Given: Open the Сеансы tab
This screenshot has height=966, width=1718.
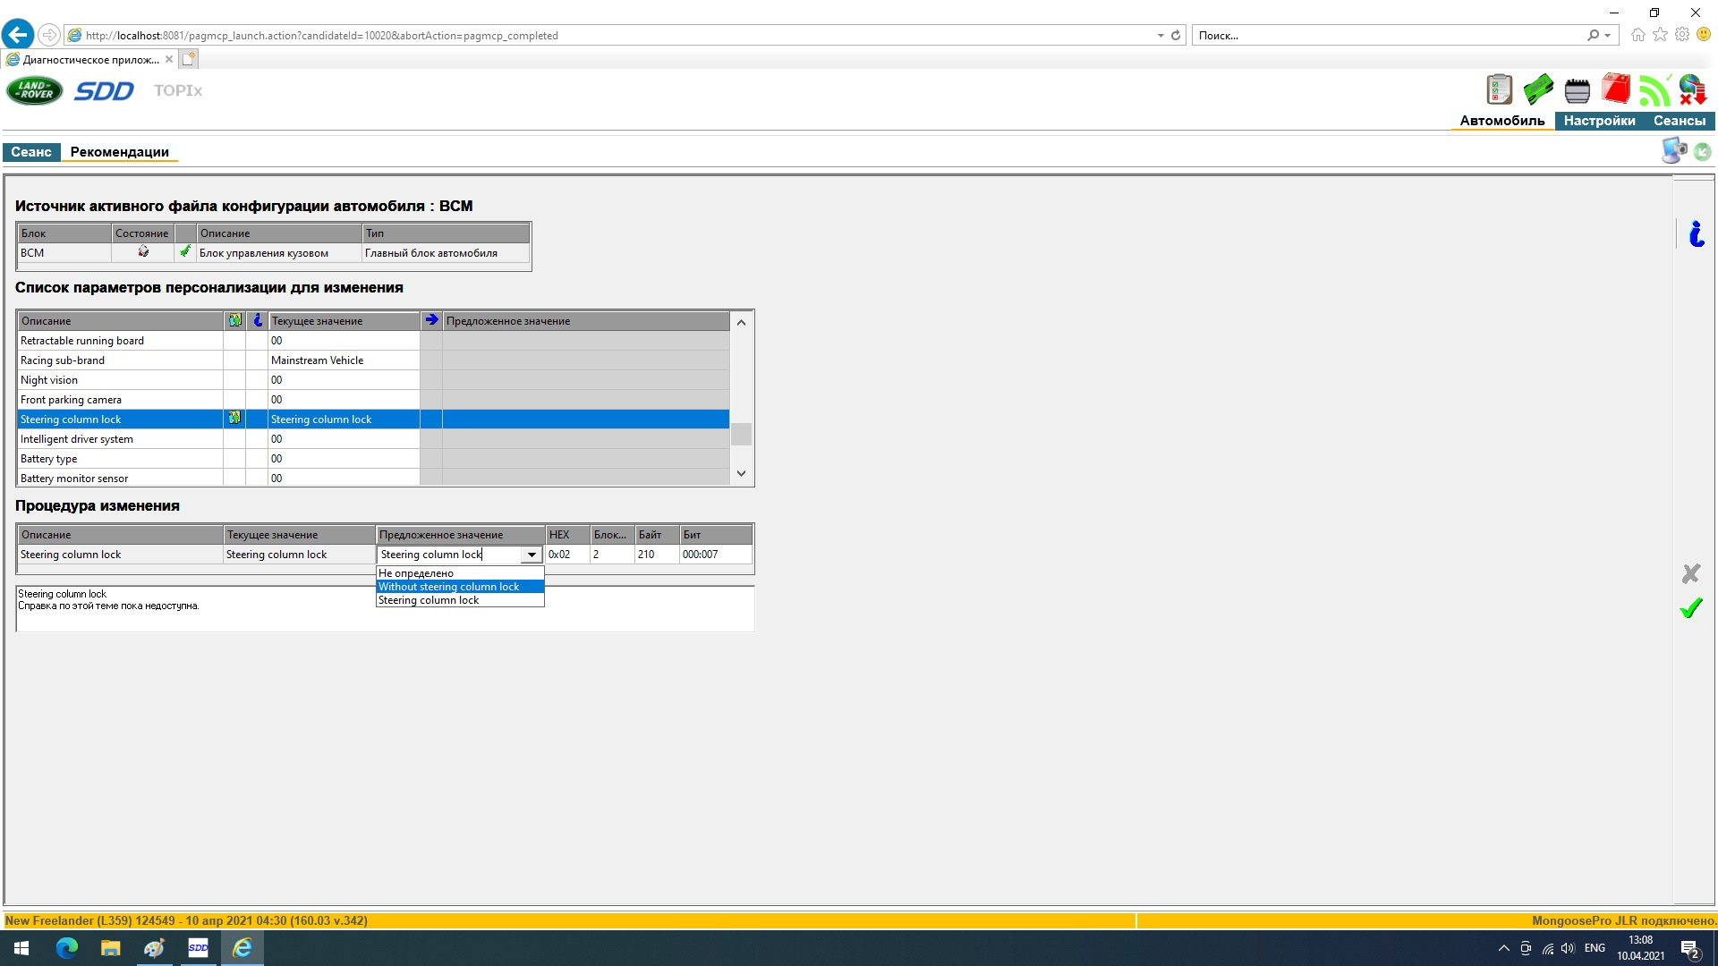Looking at the screenshot, I should click(x=1679, y=121).
